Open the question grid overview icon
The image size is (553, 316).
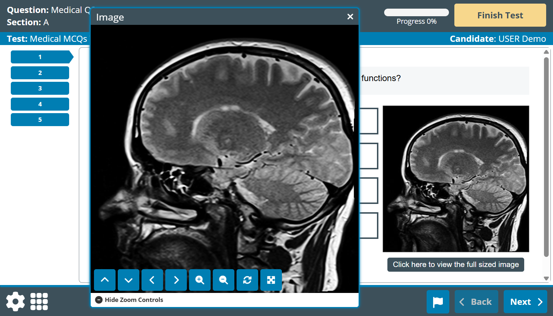[x=39, y=301]
